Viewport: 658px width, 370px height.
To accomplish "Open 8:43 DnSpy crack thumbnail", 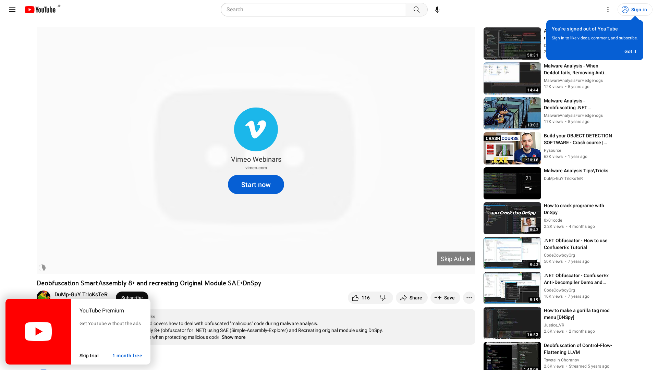I will tap(512, 218).
